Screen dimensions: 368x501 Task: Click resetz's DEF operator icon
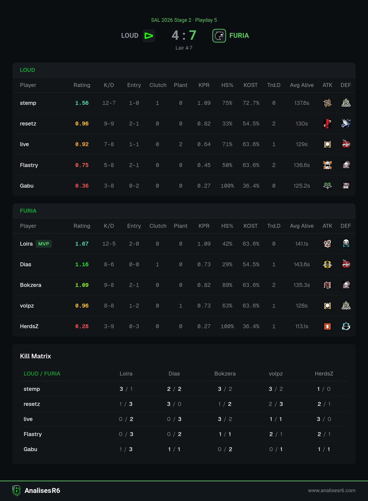pyautogui.click(x=346, y=124)
